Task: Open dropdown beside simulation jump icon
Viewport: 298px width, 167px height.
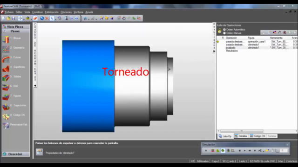Action: (x=264, y=151)
